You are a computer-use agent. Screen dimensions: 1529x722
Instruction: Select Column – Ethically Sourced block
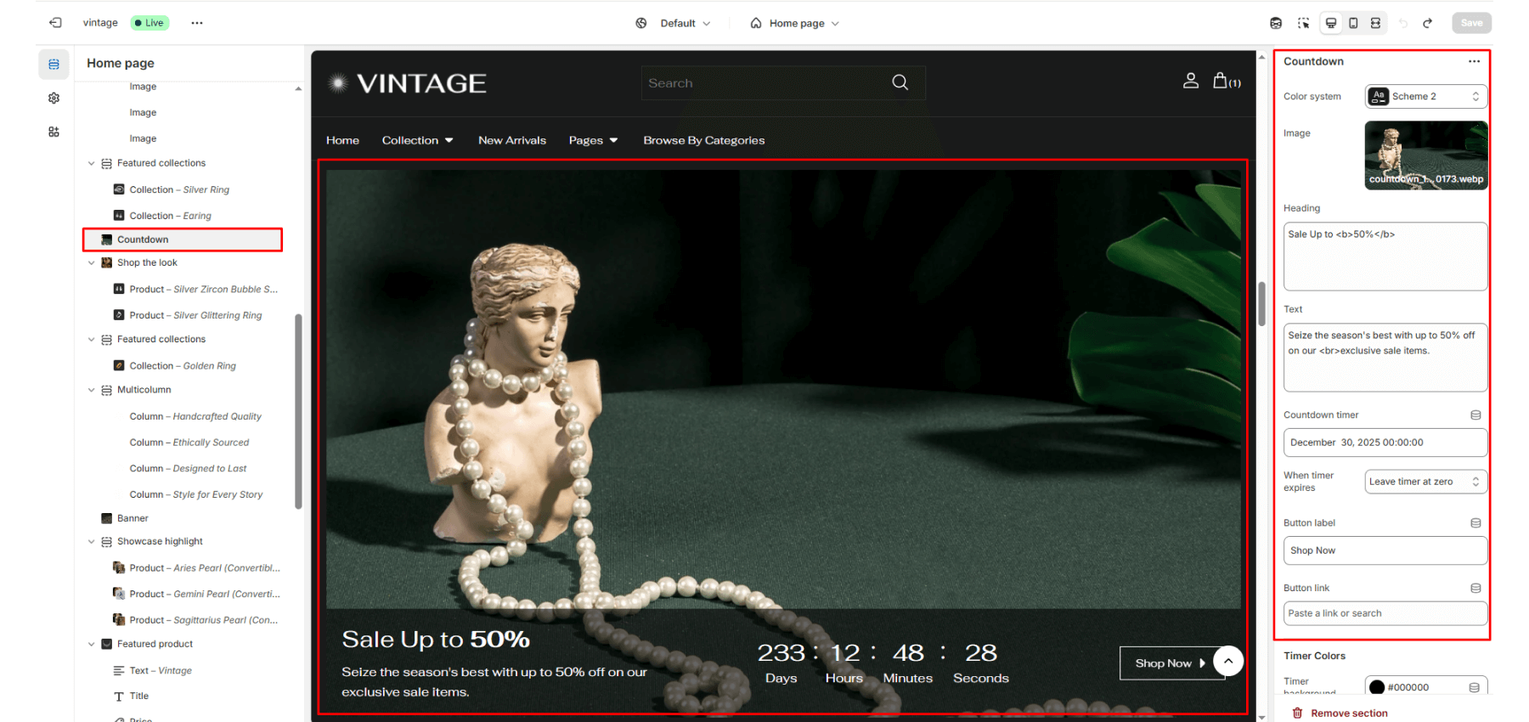[x=189, y=443]
